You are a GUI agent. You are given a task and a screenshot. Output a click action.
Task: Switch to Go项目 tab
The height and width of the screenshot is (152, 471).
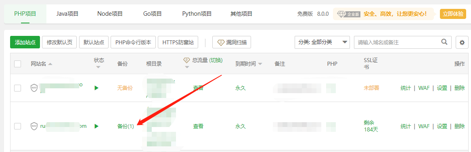pos(153,14)
